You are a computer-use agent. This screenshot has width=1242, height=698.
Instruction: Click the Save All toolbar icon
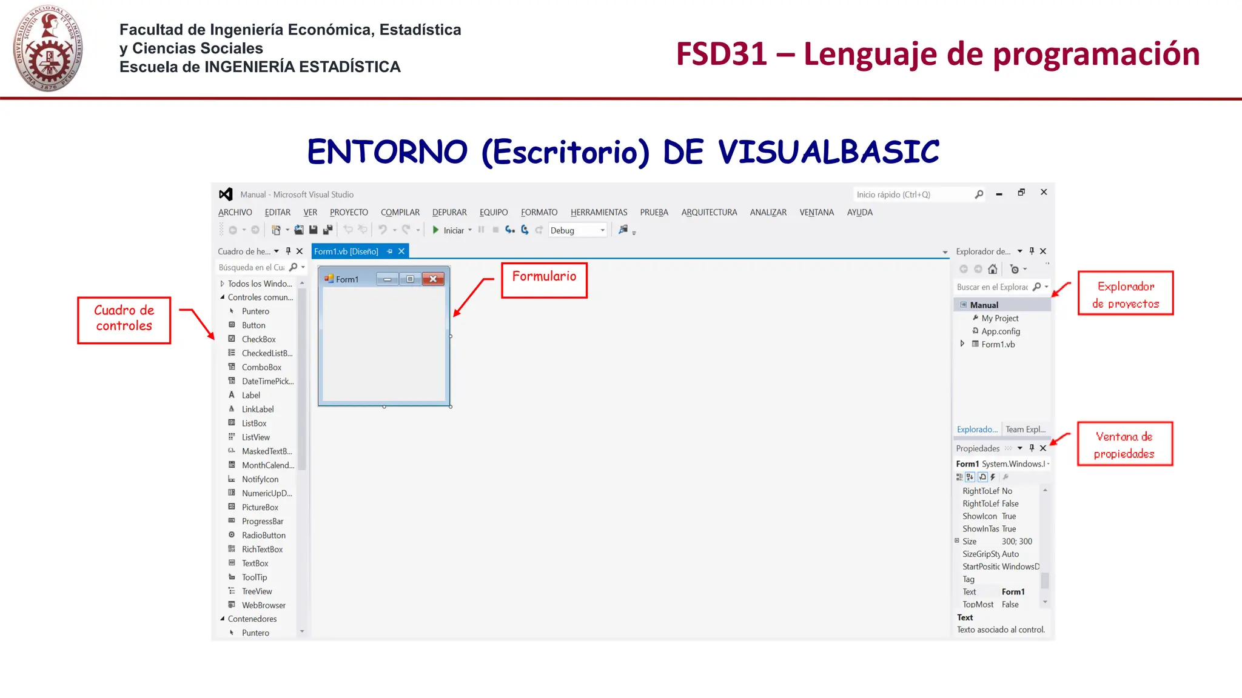[x=328, y=230]
